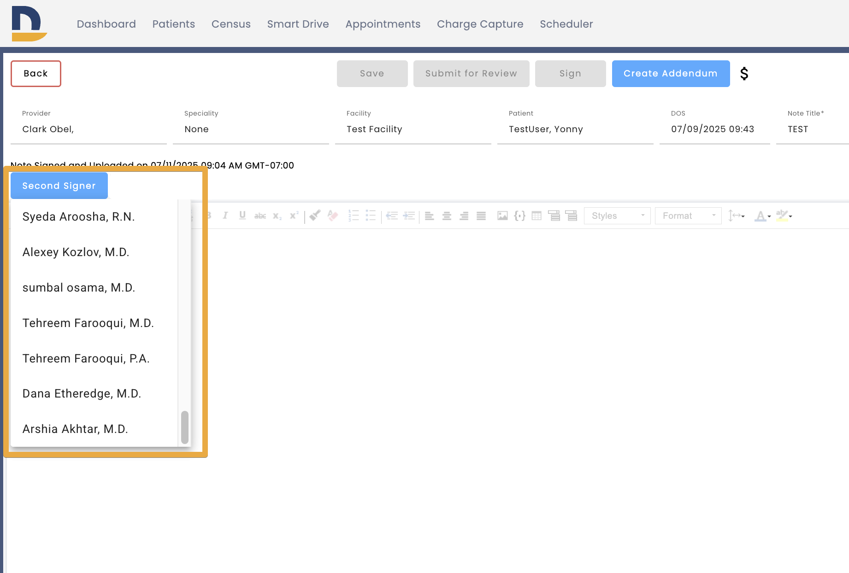Open the Styles dropdown

pos(617,216)
